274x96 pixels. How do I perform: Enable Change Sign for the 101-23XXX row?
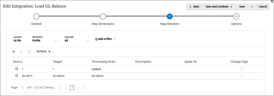tap(242, 76)
